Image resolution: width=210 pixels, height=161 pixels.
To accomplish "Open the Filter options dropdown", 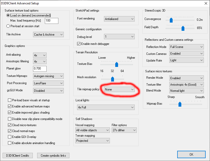I will [x=124, y=130].
